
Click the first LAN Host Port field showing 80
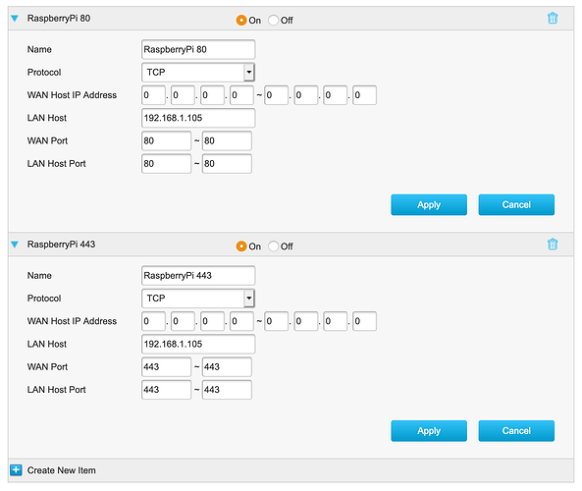click(x=166, y=164)
